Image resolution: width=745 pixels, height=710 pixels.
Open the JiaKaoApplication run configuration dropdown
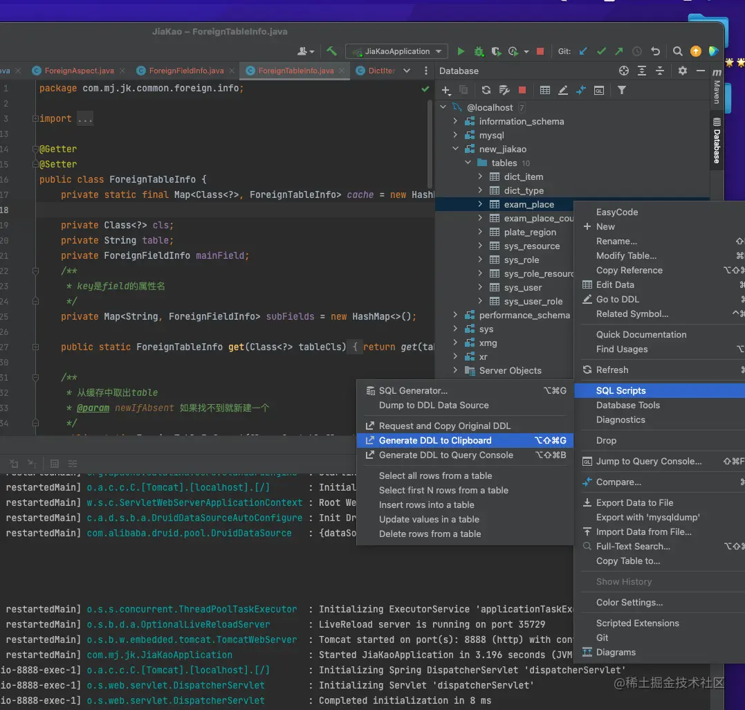click(x=397, y=51)
